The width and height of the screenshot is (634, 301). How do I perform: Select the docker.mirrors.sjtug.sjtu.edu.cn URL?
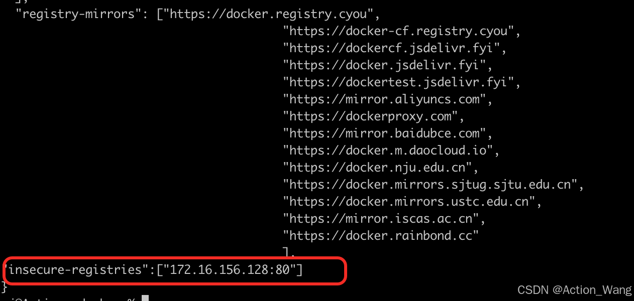(431, 184)
